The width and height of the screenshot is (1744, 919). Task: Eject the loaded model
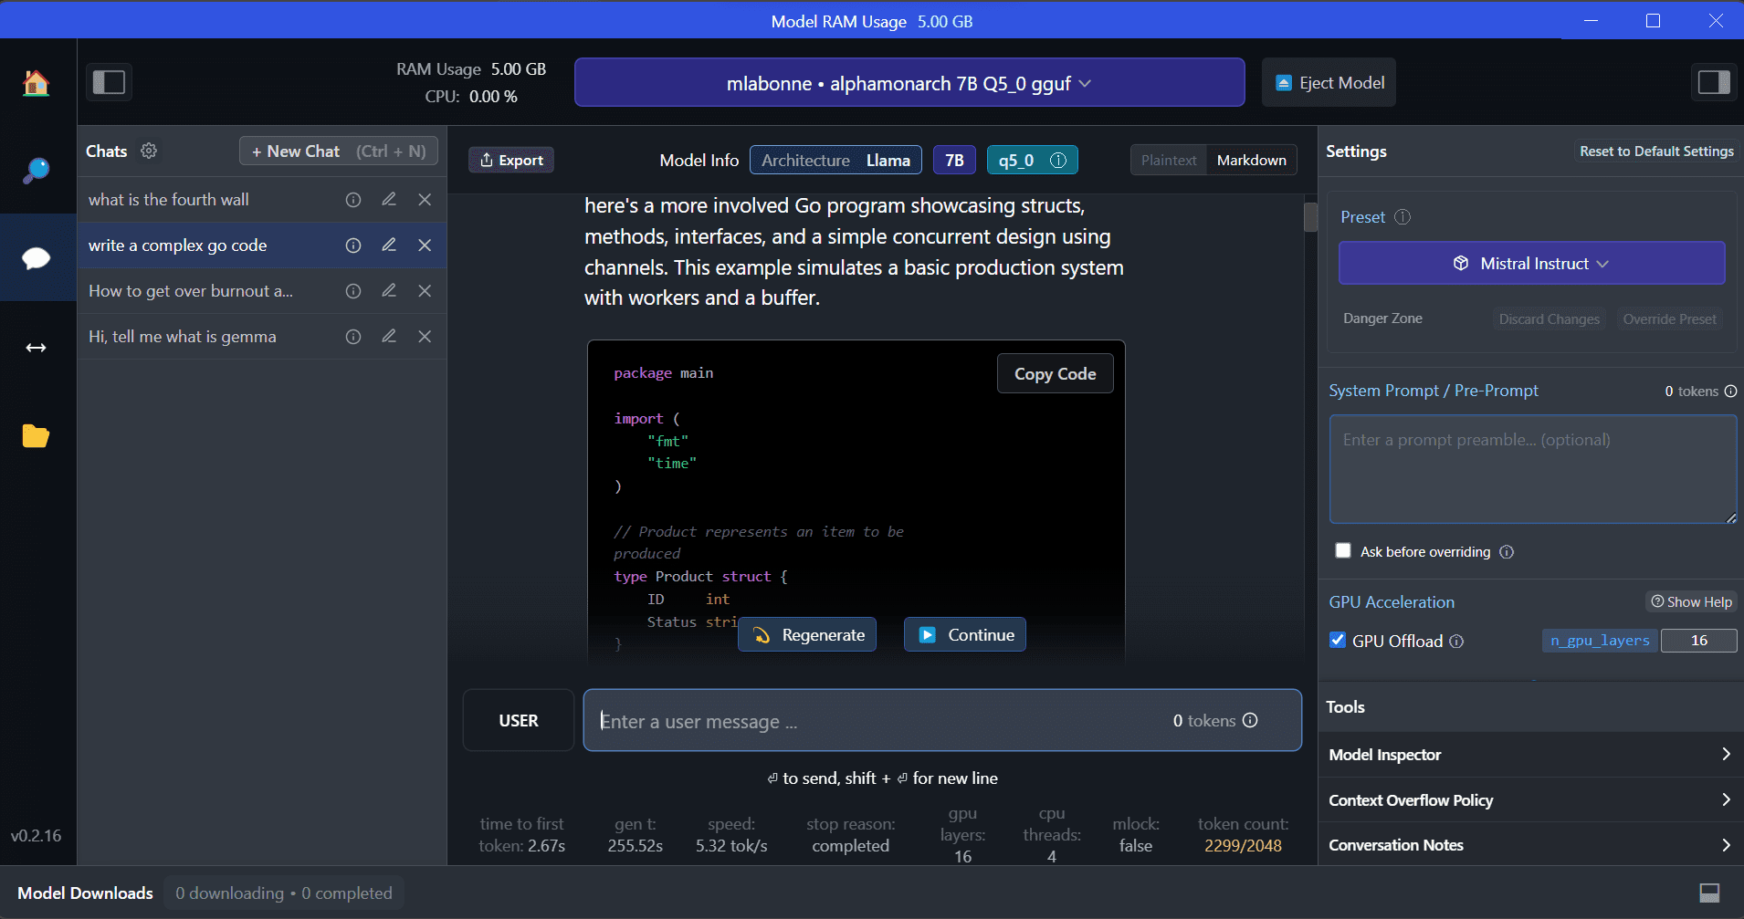tap(1329, 83)
